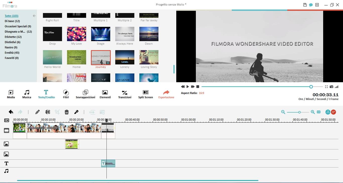Open the Transizioni tab

point(125,94)
